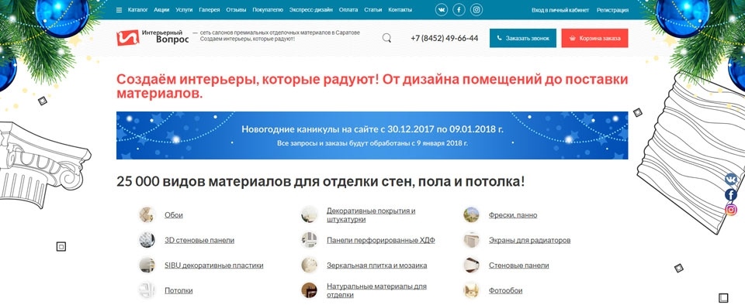This screenshot has width=745, height=305.
Task: Open the Галерея menu item
Action: pyautogui.click(x=210, y=10)
